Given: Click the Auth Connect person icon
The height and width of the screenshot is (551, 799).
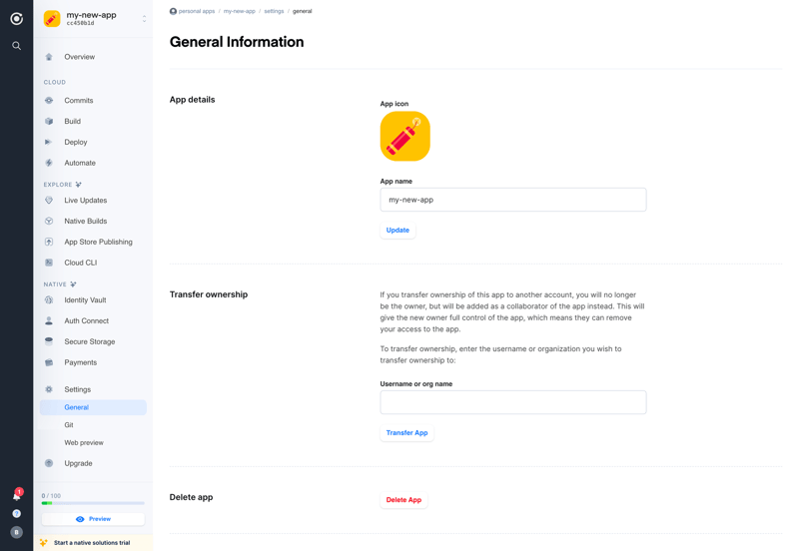Looking at the screenshot, I should click(x=49, y=320).
